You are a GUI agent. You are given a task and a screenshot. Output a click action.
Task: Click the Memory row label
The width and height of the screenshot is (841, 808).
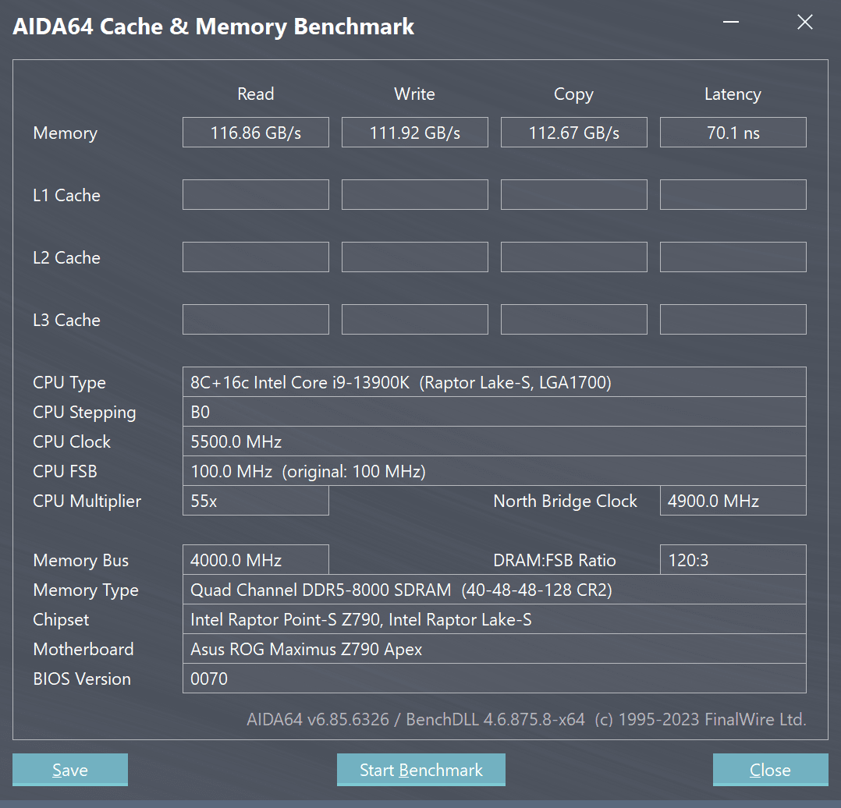(66, 133)
